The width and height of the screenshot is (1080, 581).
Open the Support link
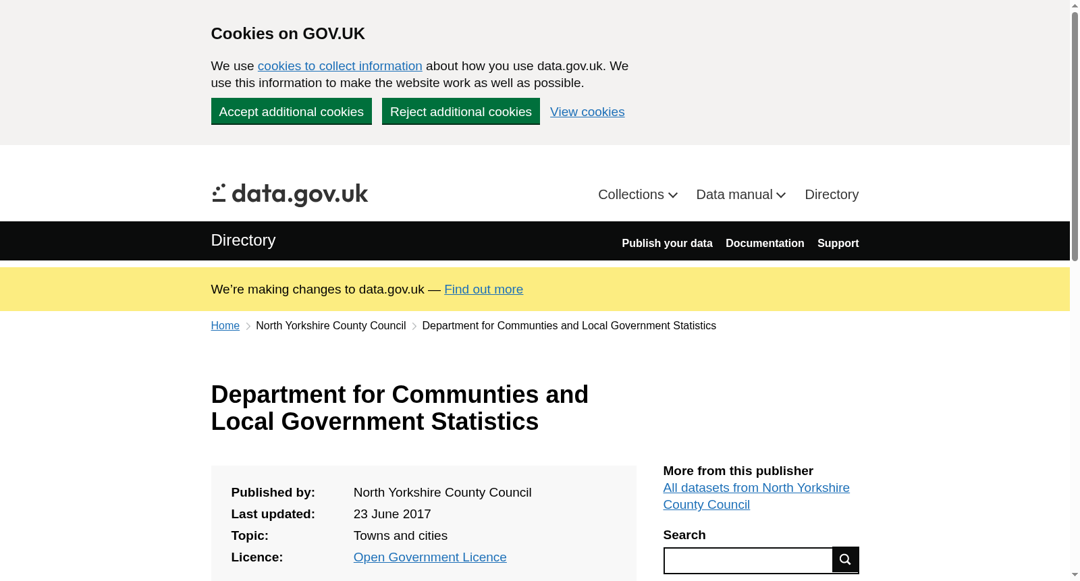pyautogui.click(x=838, y=243)
